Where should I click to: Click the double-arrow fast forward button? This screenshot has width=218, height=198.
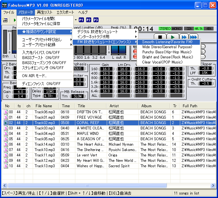(184, 37)
